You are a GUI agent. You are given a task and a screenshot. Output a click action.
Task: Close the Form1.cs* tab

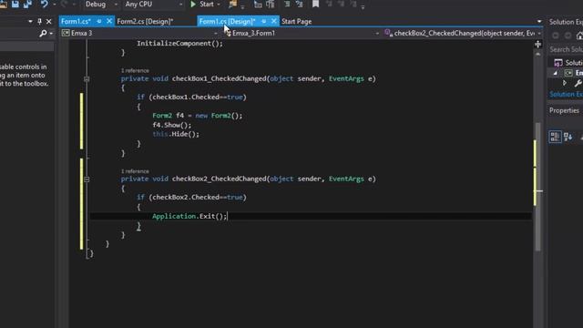(x=109, y=22)
